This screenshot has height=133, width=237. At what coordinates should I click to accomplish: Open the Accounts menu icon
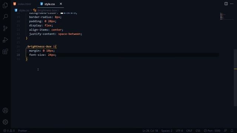coord(5,110)
